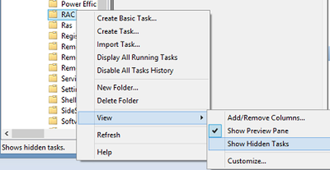Screen dimensions: 330x170
Task: Click the Servi folder icon
Action: coord(53,78)
